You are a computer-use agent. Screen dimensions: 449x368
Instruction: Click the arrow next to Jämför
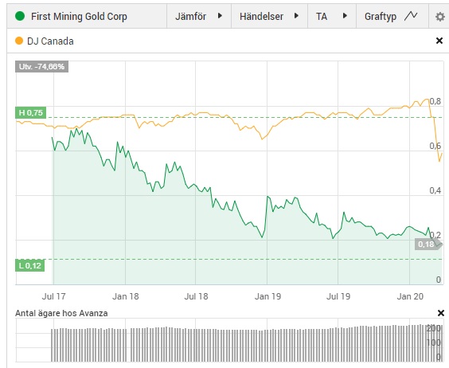[220, 16]
